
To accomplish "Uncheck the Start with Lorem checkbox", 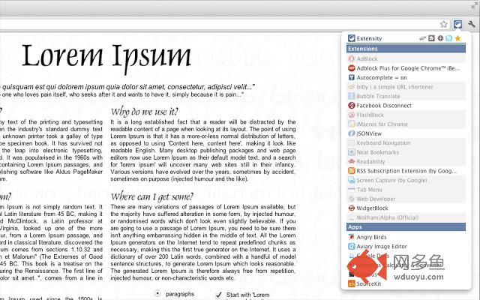I will (218, 293).
